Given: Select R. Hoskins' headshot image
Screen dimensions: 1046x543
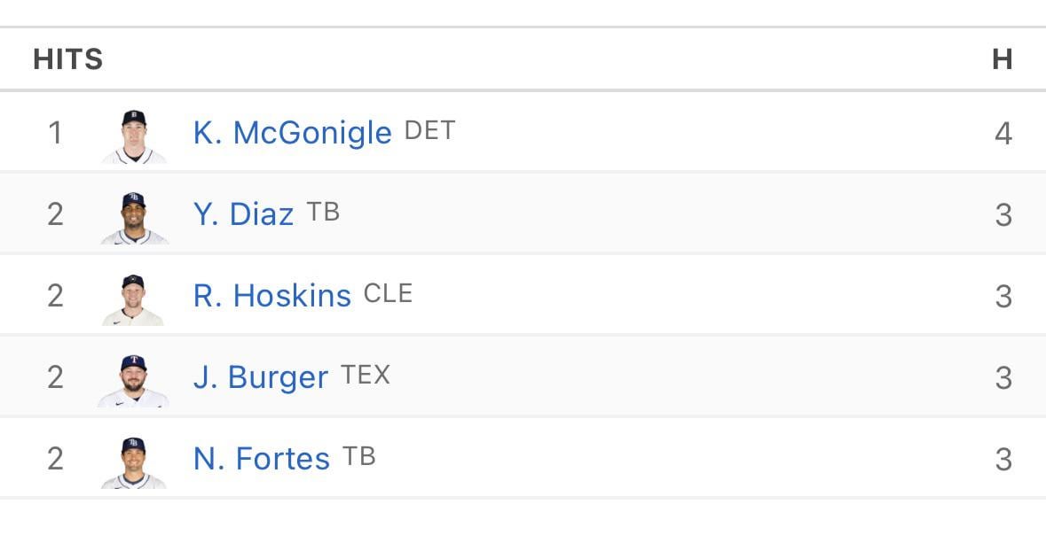Looking at the screenshot, I should click(131, 294).
